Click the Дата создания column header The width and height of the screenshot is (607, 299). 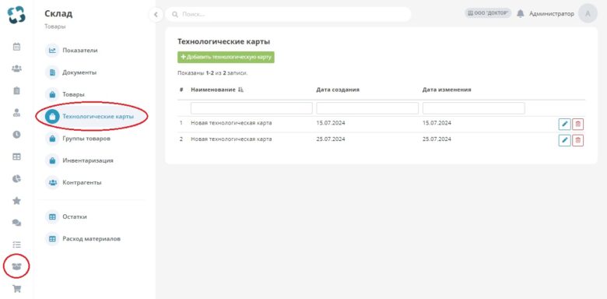coord(338,90)
